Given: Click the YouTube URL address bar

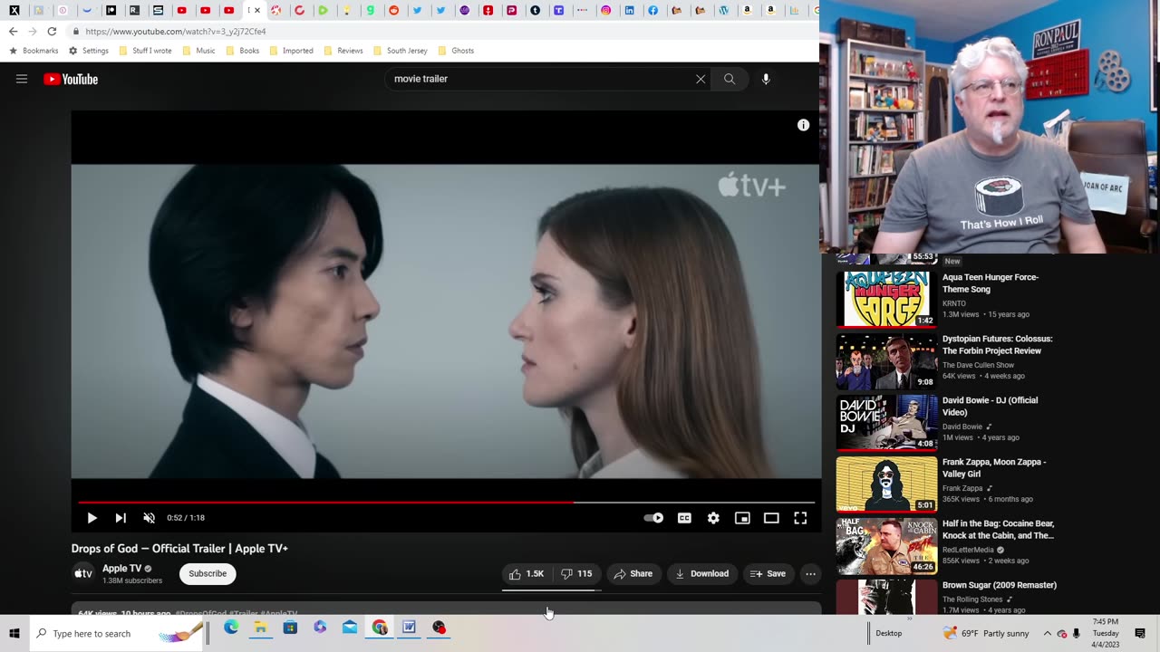Looking at the screenshot, I should point(444,31).
